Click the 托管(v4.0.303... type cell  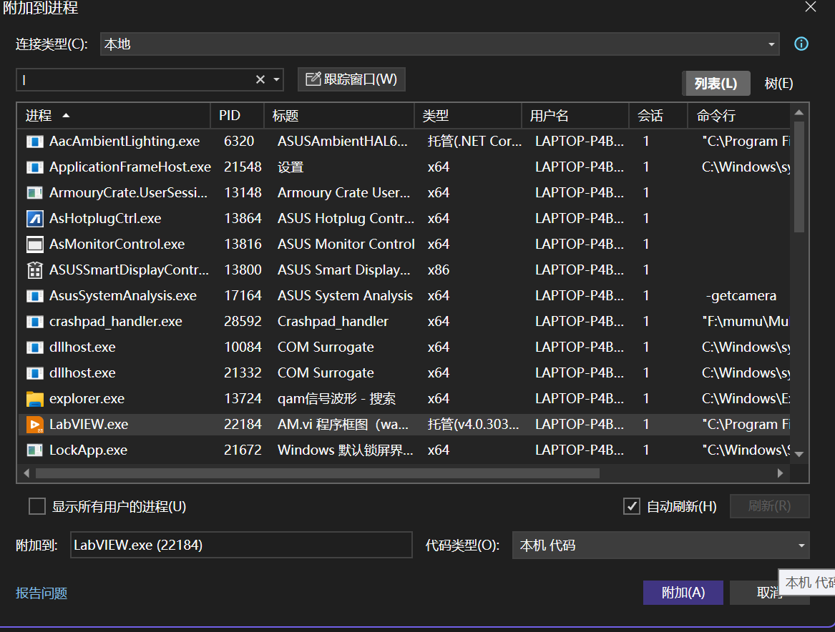(x=473, y=425)
